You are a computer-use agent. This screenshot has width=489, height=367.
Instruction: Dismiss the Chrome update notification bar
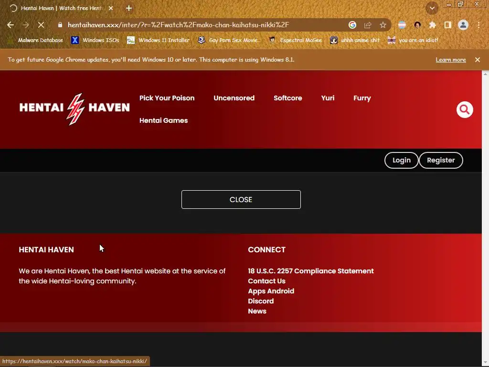tap(478, 60)
